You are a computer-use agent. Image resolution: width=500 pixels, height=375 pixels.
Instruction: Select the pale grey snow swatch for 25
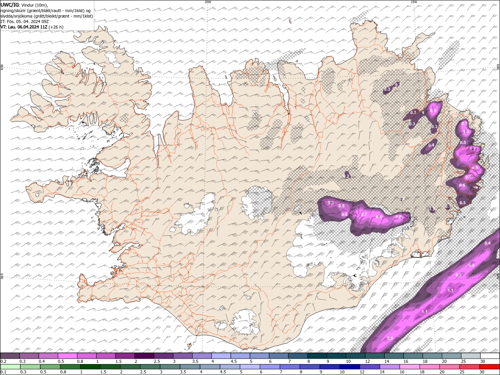pyautogui.click(x=470, y=356)
